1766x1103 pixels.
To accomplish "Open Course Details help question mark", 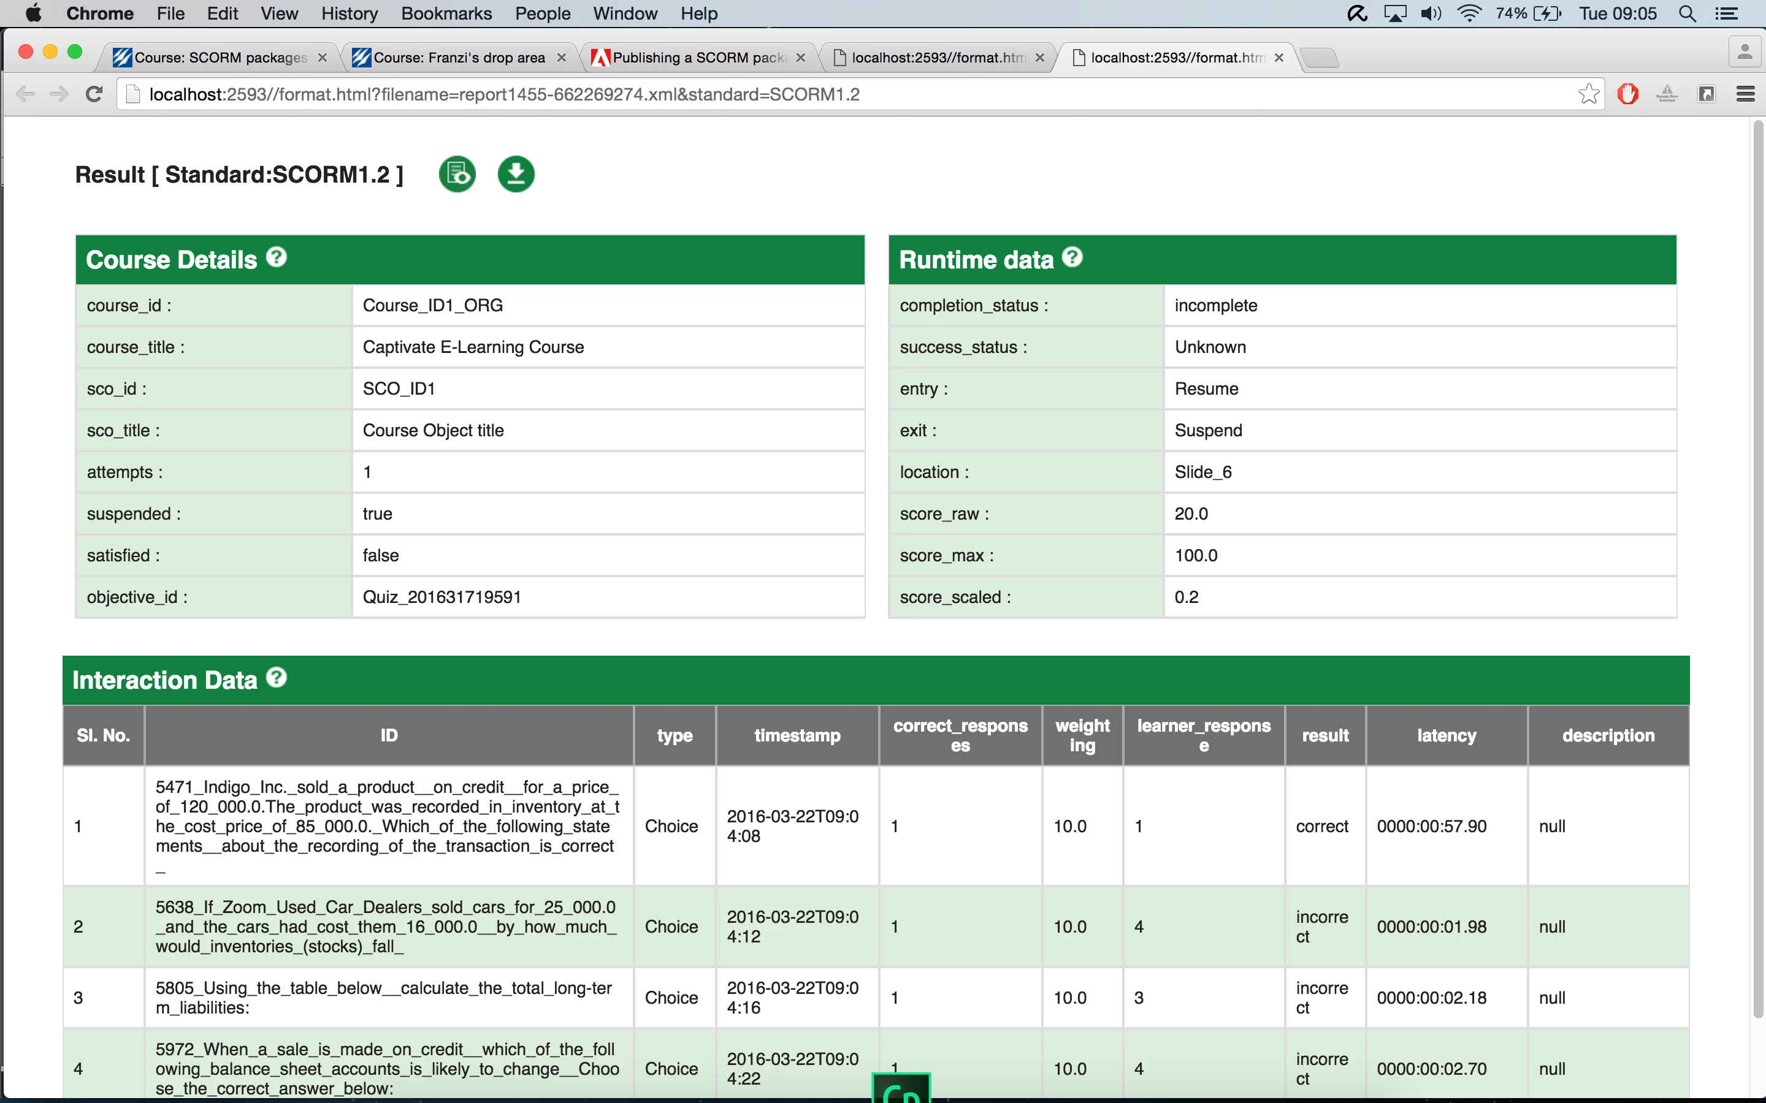I will click(277, 257).
